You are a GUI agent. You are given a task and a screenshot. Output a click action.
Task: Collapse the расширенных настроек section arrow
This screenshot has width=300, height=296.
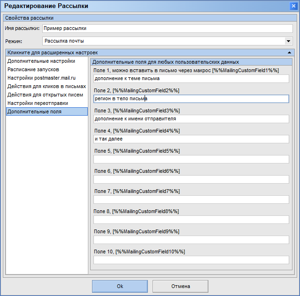pyautogui.click(x=289, y=52)
